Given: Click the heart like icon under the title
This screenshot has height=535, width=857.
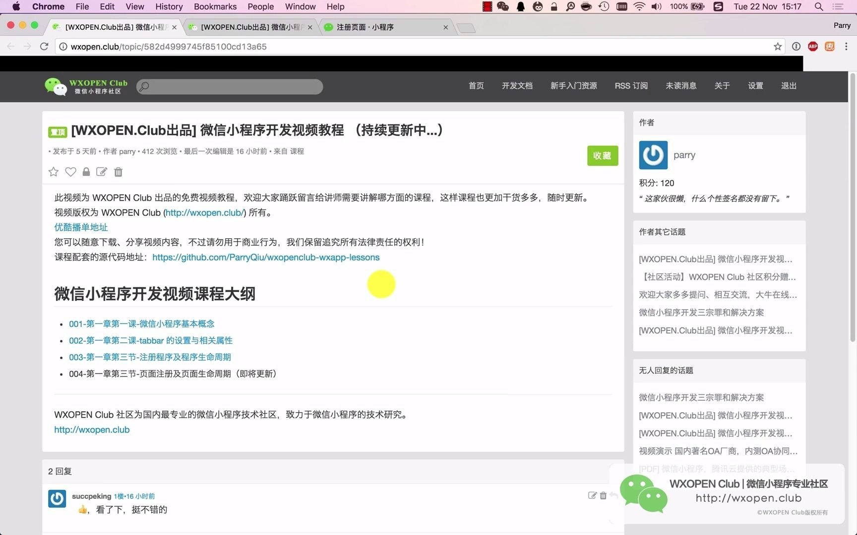Looking at the screenshot, I should 70,172.
